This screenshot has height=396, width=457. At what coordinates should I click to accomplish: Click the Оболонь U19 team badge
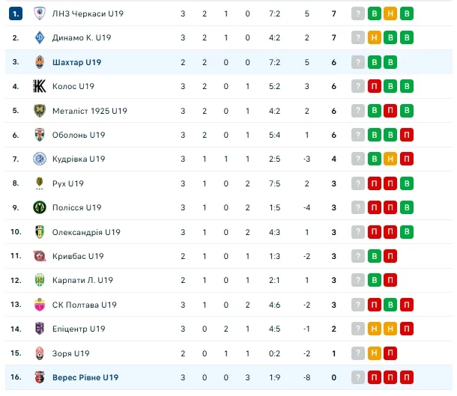click(40, 135)
